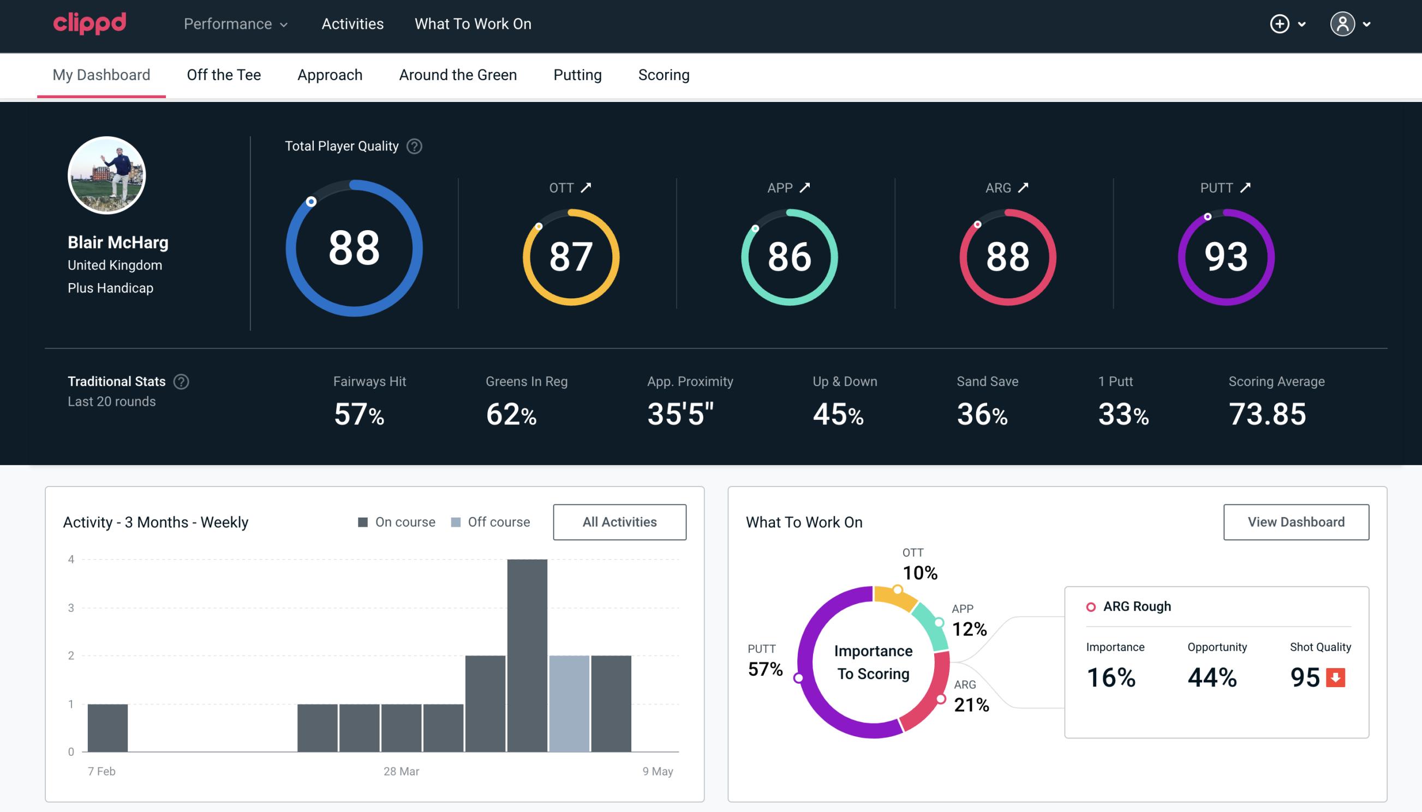Click View Dashboard button

coord(1296,522)
